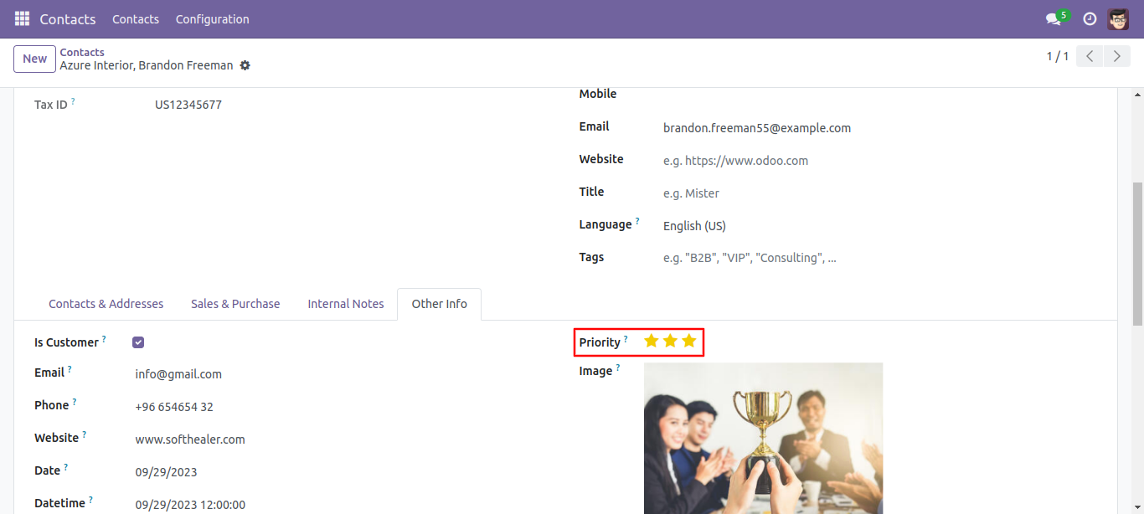Viewport: 1144px width, 514px height.
Task: Open the apps grid menu icon
Action: 22,18
